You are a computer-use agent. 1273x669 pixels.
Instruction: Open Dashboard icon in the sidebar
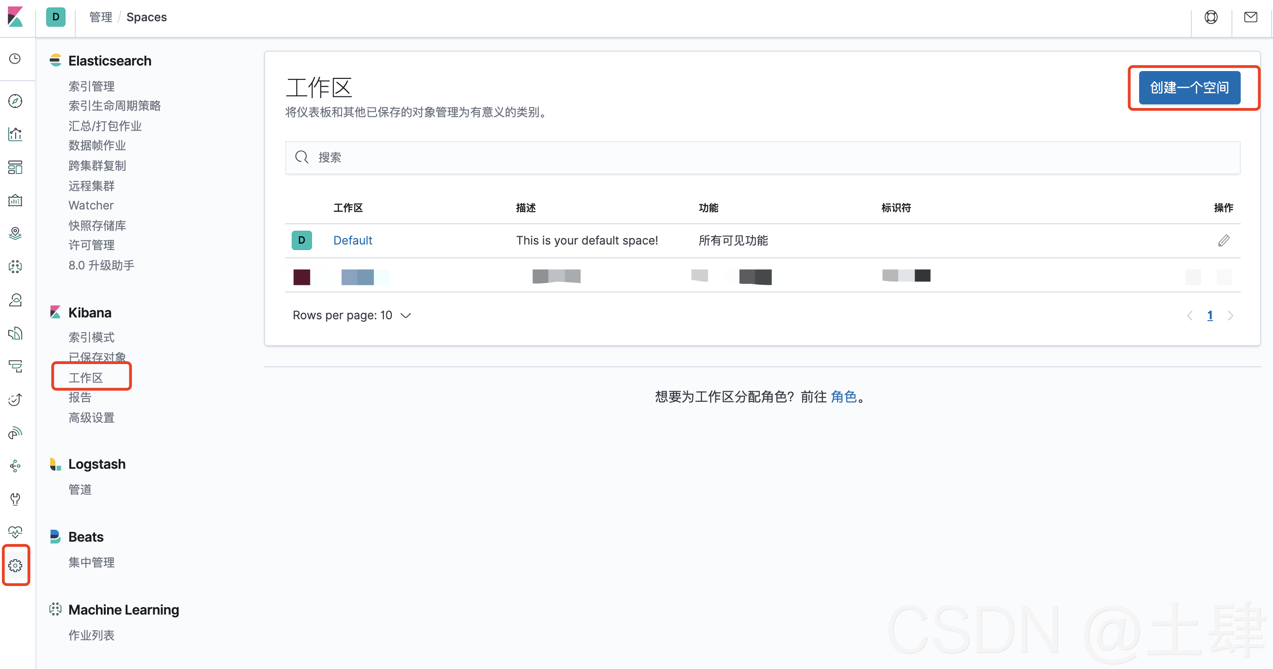(x=15, y=167)
